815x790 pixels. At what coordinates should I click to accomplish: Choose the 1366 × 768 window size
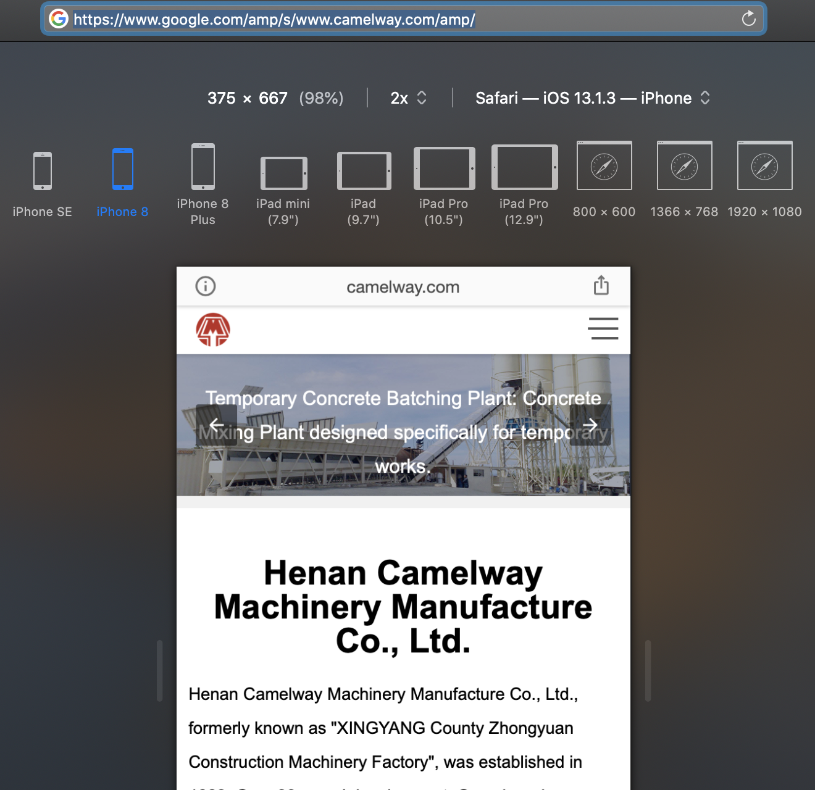pos(684,180)
